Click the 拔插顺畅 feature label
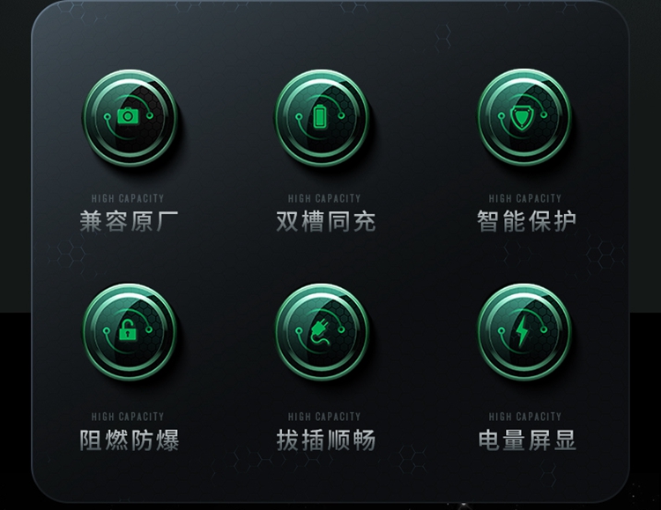This screenshot has width=661, height=510. pyautogui.click(x=325, y=440)
